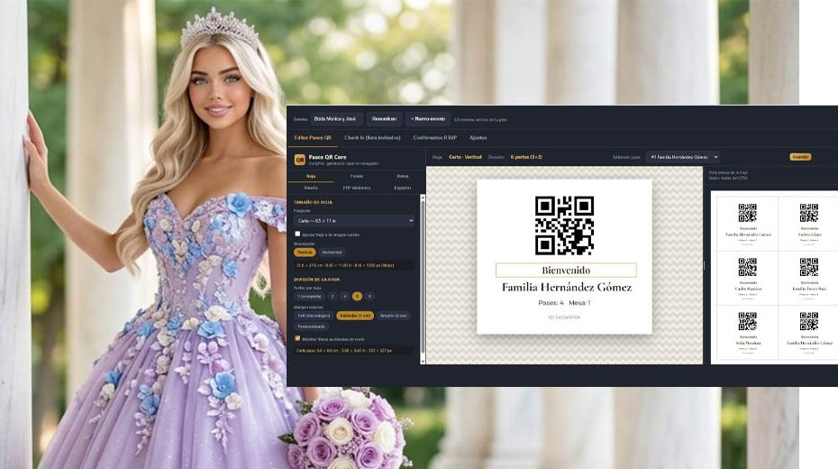838x469 pixels.
Task: Click the pass ID line under Pases: 4
Action: click(x=564, y=317)
